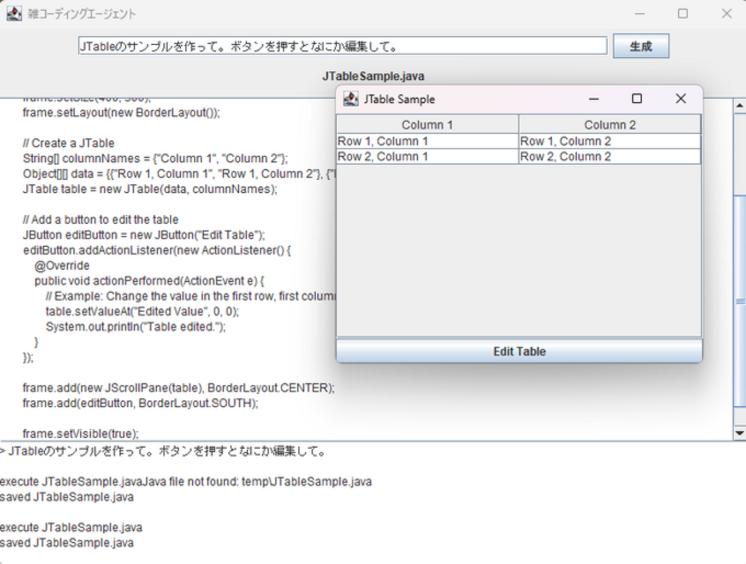Minimize the 雑コーディングエージェント window
Viewport: 746px width, 564px height.
tap(640, 13)
